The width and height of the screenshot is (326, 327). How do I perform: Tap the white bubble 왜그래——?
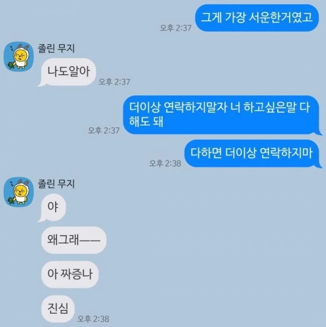point(74,240)
